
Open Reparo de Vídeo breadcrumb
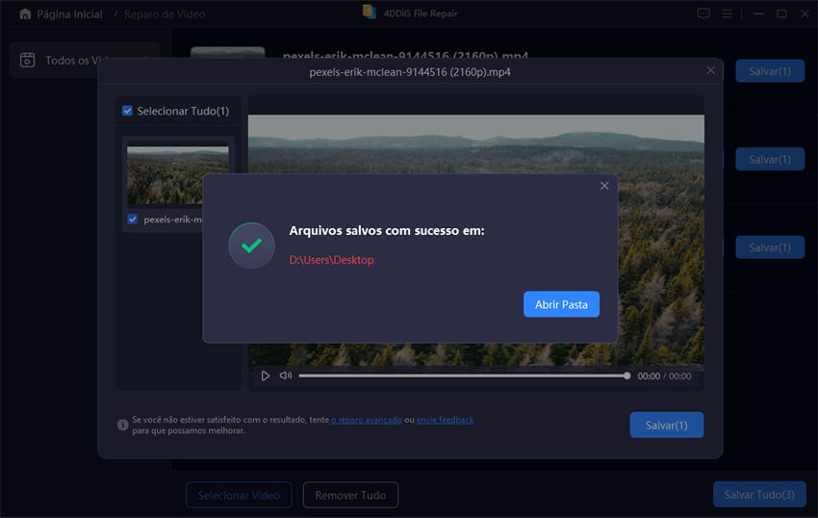click(x=165, y=14)
